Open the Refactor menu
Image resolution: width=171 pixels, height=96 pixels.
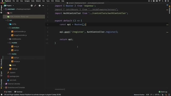pyautogui.click(x=38, y=1)
